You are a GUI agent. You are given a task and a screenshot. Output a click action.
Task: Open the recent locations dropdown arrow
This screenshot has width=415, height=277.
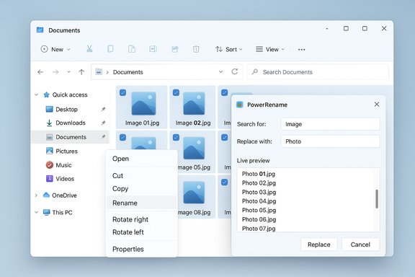[x=68, y=72]
